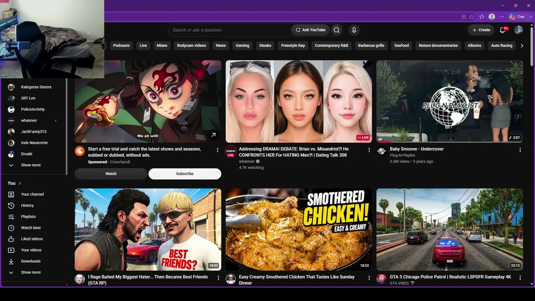
Task: Open the Crunchyroll ad external link arrow
Action: tap(213, 135)
